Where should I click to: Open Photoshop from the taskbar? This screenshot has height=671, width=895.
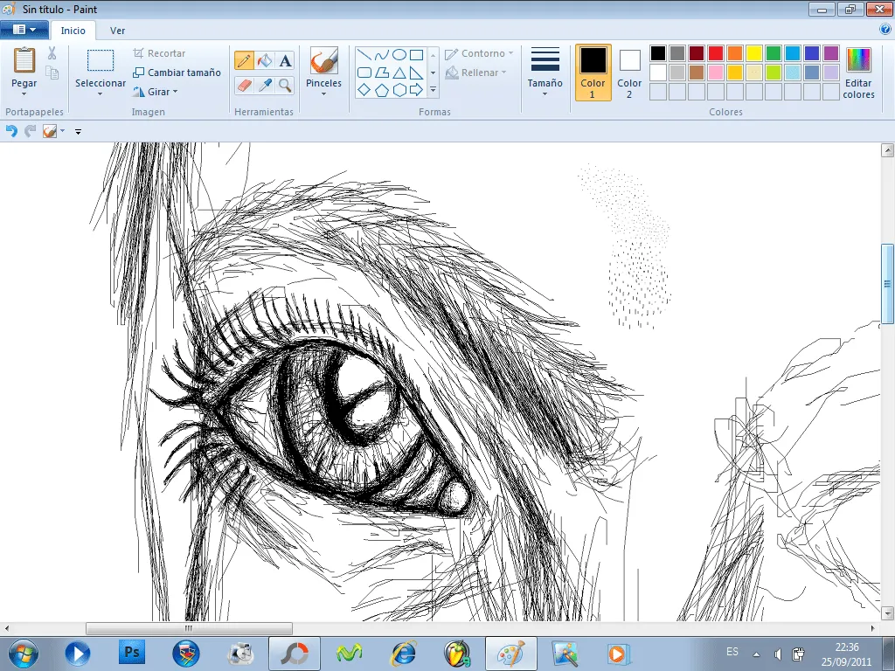(x=131, y=652)
